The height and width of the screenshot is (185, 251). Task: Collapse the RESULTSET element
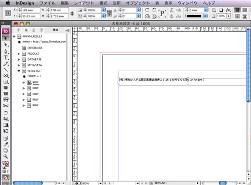19,71
